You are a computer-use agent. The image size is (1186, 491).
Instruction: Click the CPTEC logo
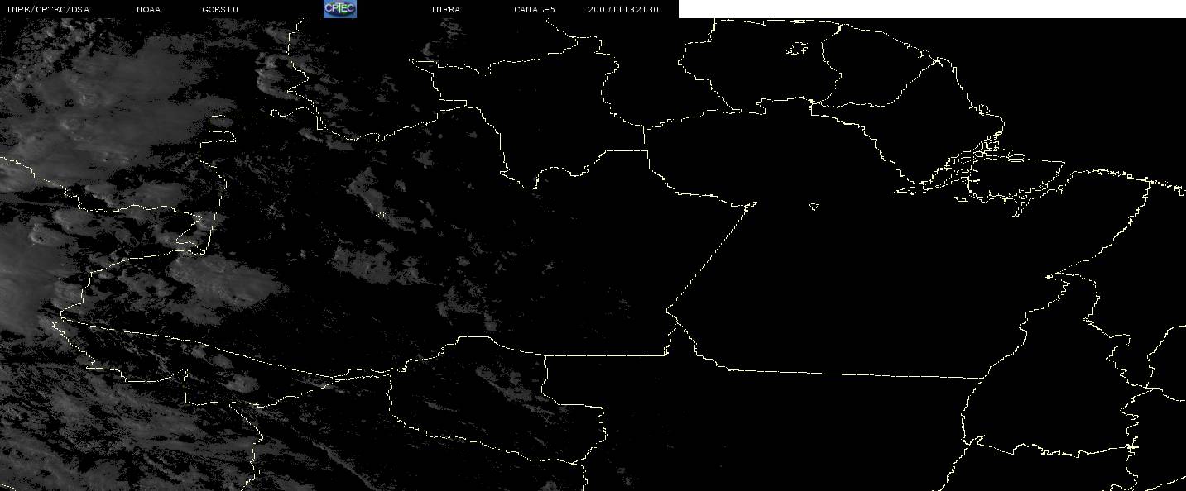click(339, 9)
